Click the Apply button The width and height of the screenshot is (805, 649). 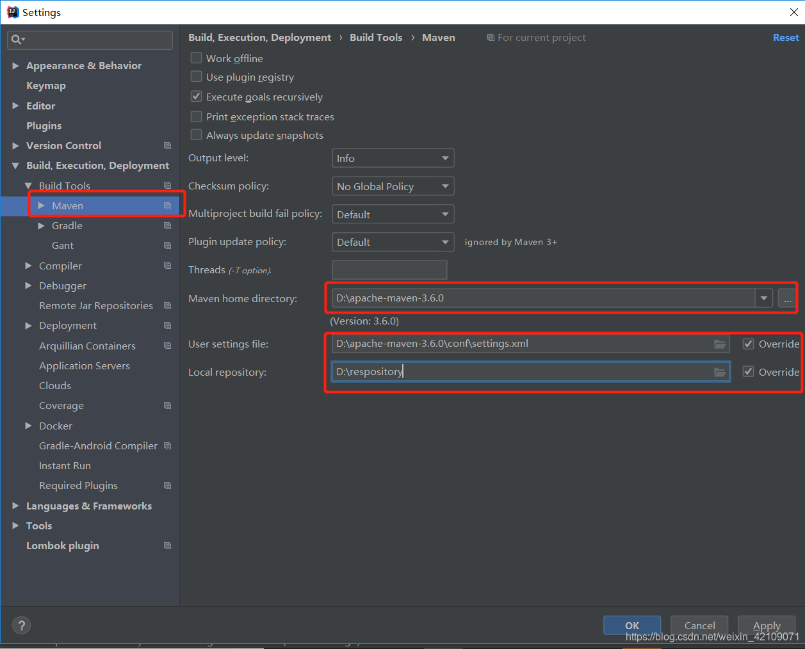(767, 625)
